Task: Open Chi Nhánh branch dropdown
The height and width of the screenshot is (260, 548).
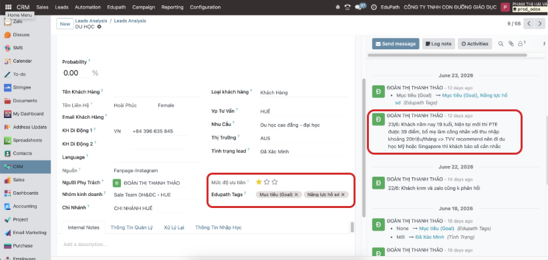Action: click(150, 209)
